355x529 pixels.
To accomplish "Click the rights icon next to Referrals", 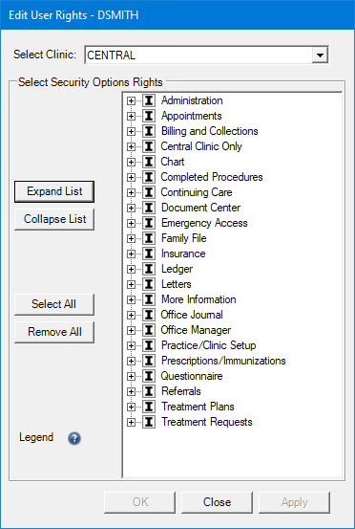I will [x=149, y=391].
